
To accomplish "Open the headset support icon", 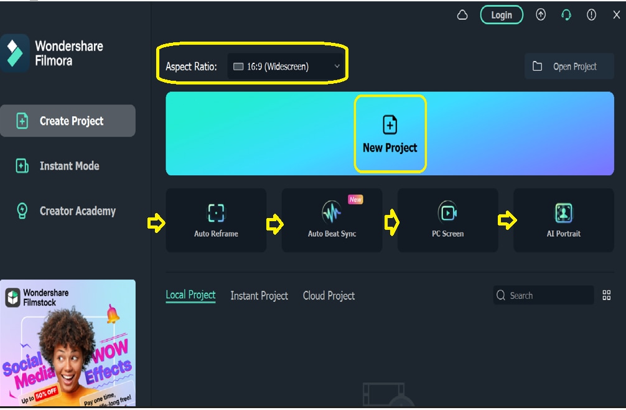I will click(566, 15).
